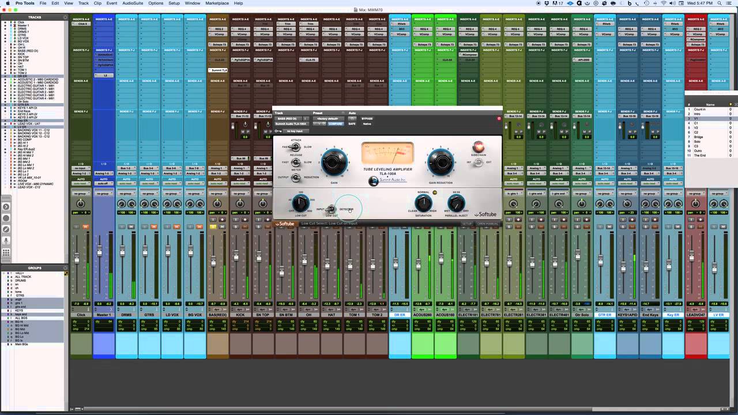738x415 pixels.
Task: Click the Open Manual button
Action: click(488, 224)
